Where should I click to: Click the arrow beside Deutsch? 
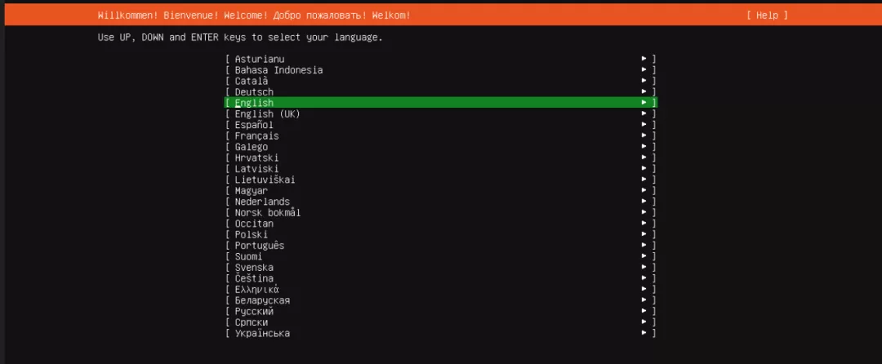(x=644, y=91)
